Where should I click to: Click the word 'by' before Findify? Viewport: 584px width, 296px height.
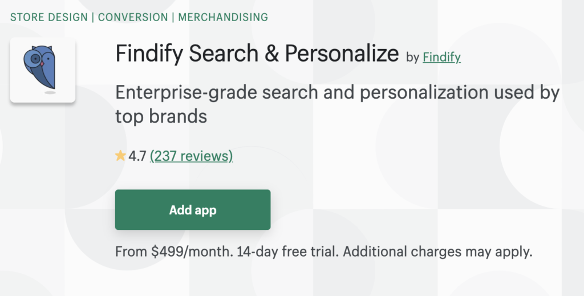point(412,57)
